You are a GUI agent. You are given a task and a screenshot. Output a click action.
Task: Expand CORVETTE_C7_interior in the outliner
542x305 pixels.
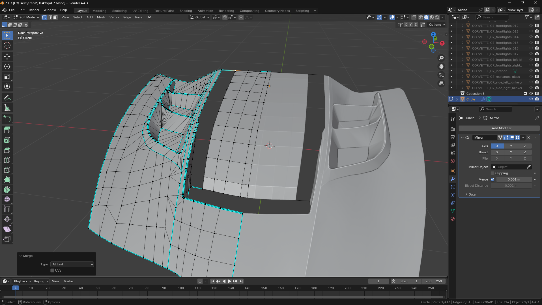(x=463, y=71)
